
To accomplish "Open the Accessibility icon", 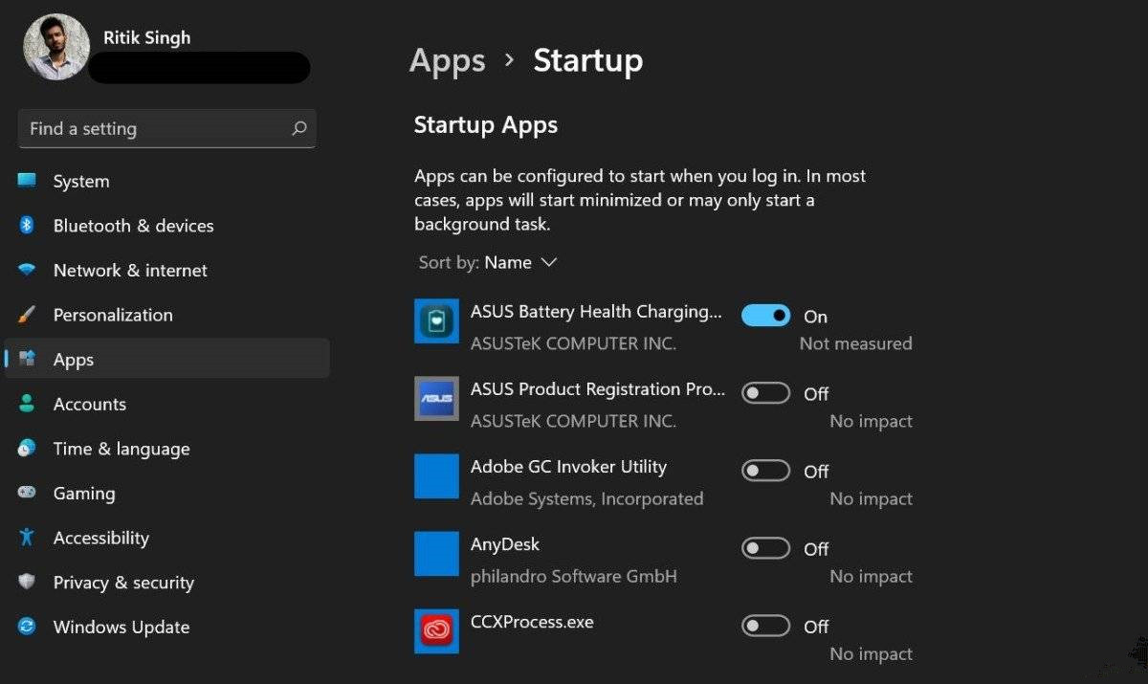I will point(29,538).
